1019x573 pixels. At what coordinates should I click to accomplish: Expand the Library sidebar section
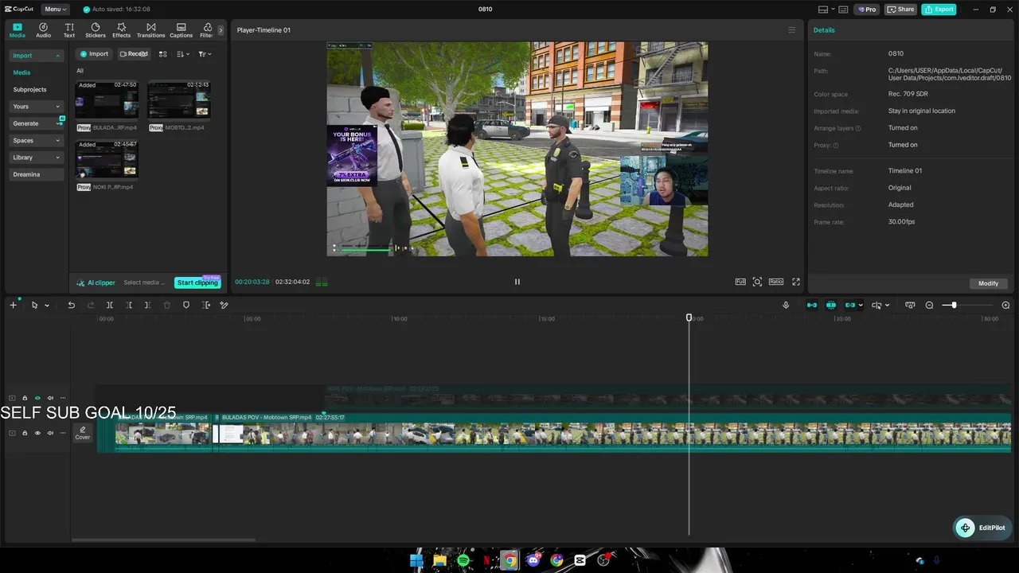(x=36, y=158)
